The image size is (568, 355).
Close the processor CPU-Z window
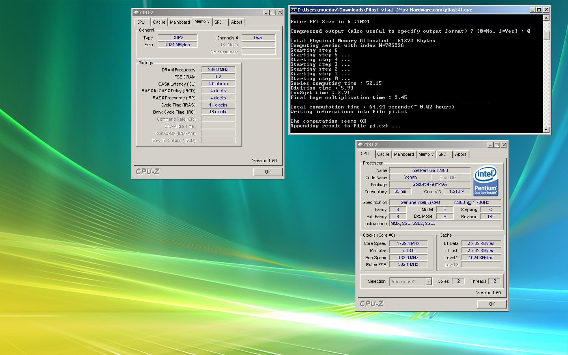(x=504, y=145)
